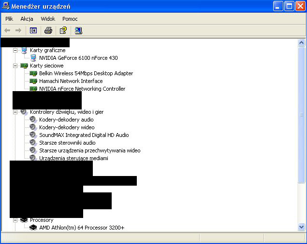This screenshot has height=244, width=307.
Task: Select Starsze sterowniki audio text
Action: pyautogui.click(x=67, y=143)
